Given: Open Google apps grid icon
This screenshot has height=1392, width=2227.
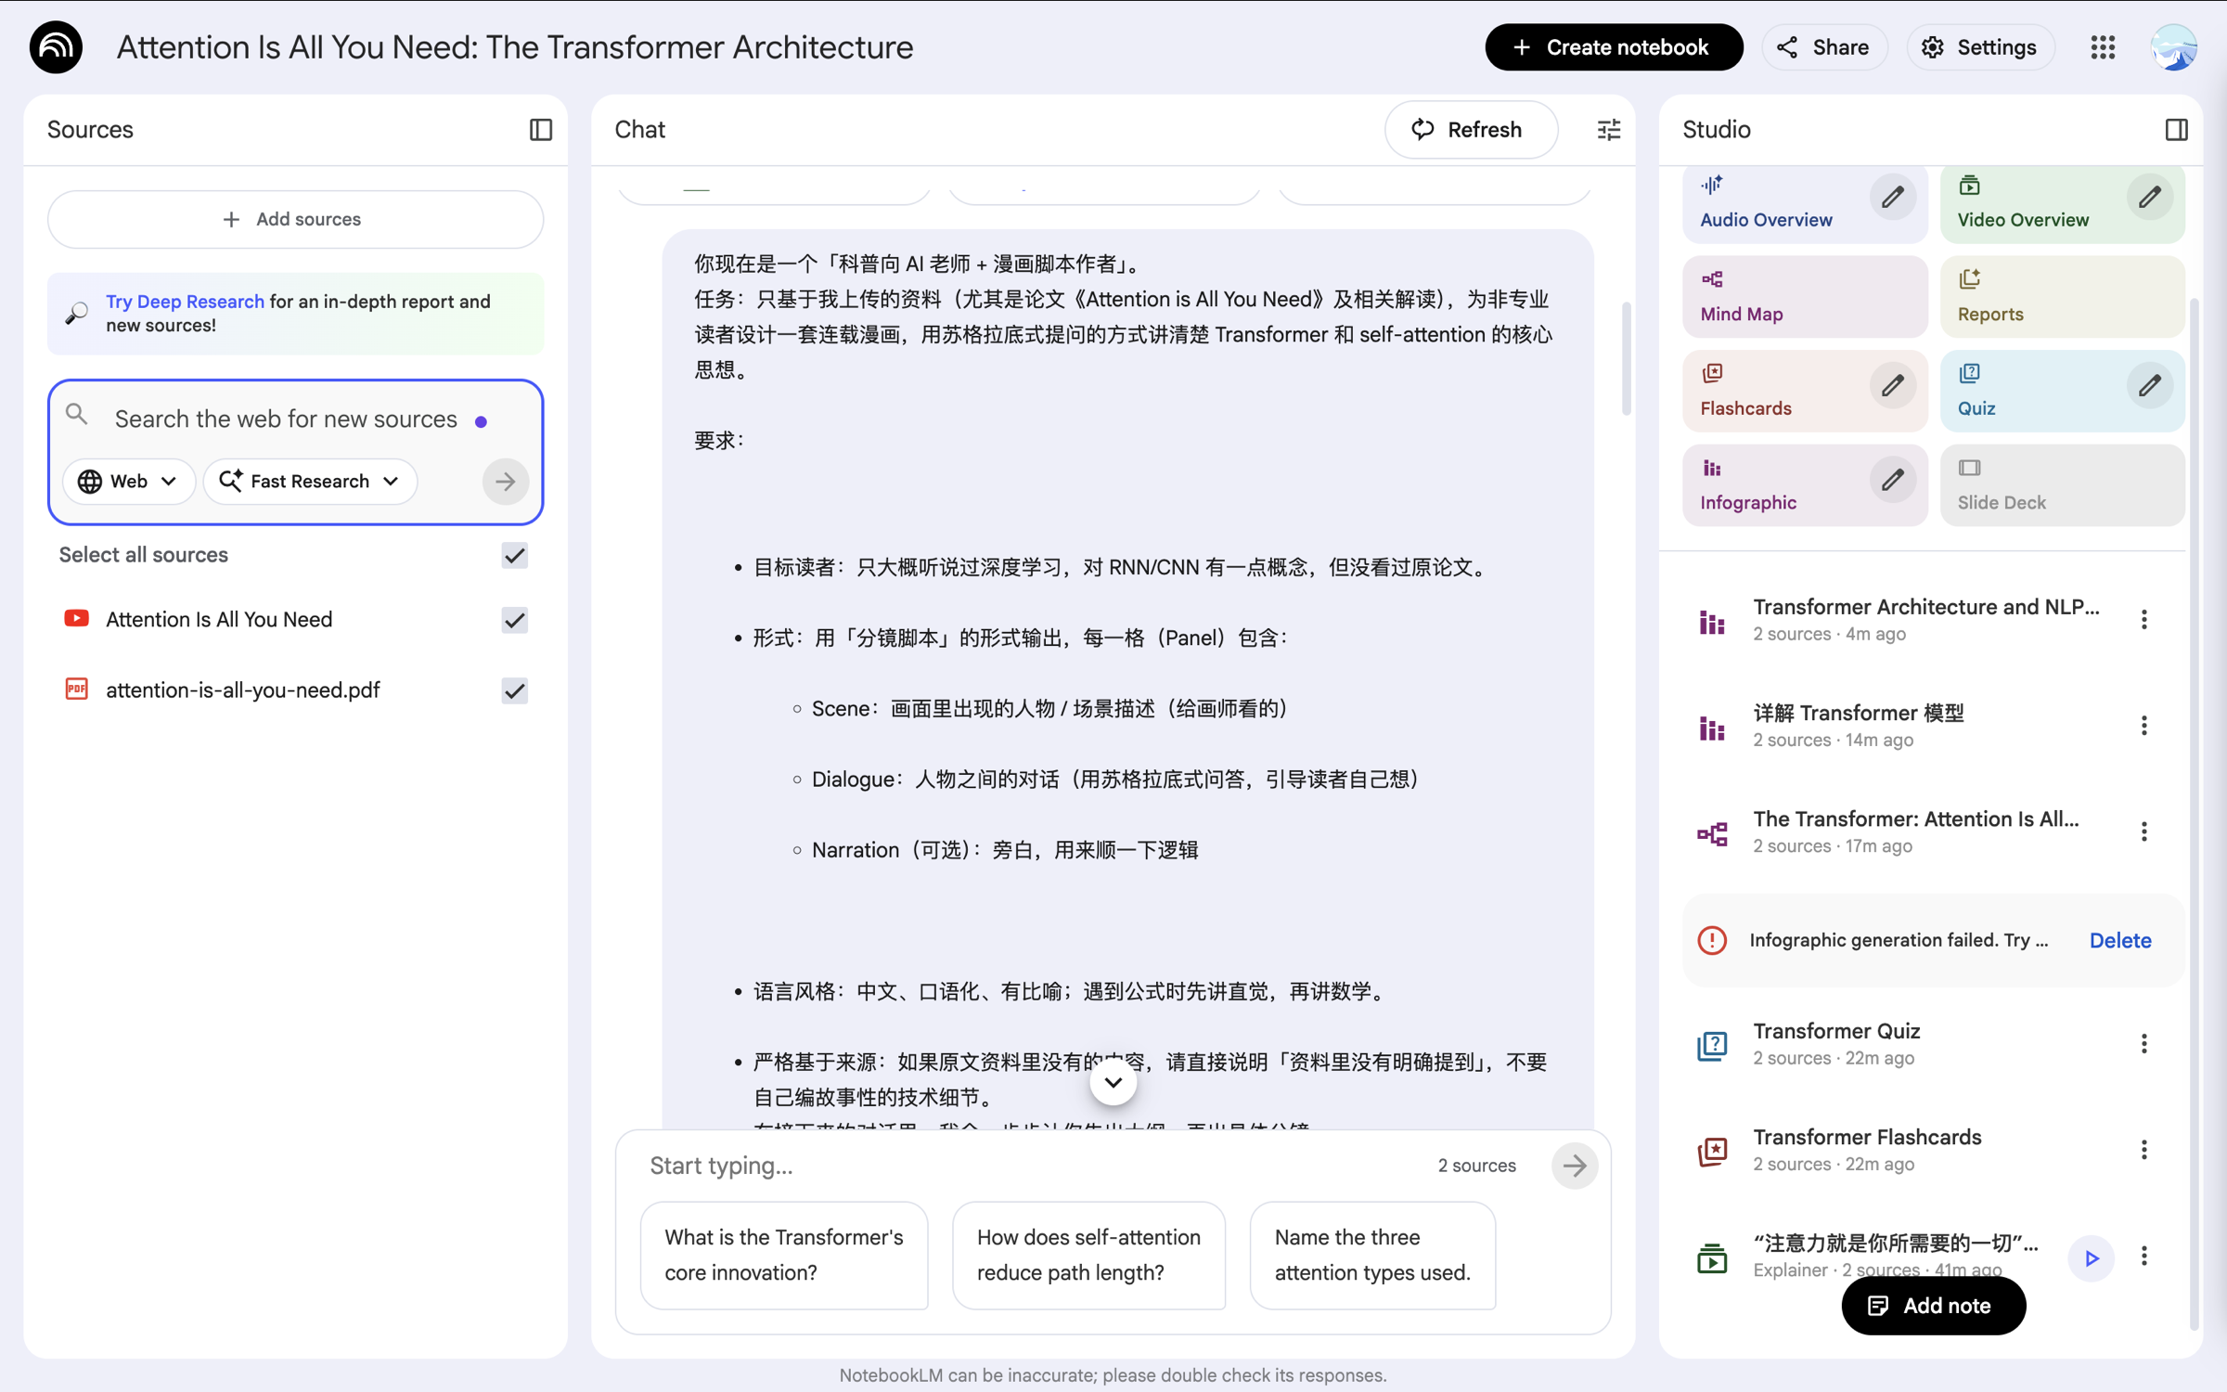Looking at the screenshot, I should click(x=2103, y=47).
